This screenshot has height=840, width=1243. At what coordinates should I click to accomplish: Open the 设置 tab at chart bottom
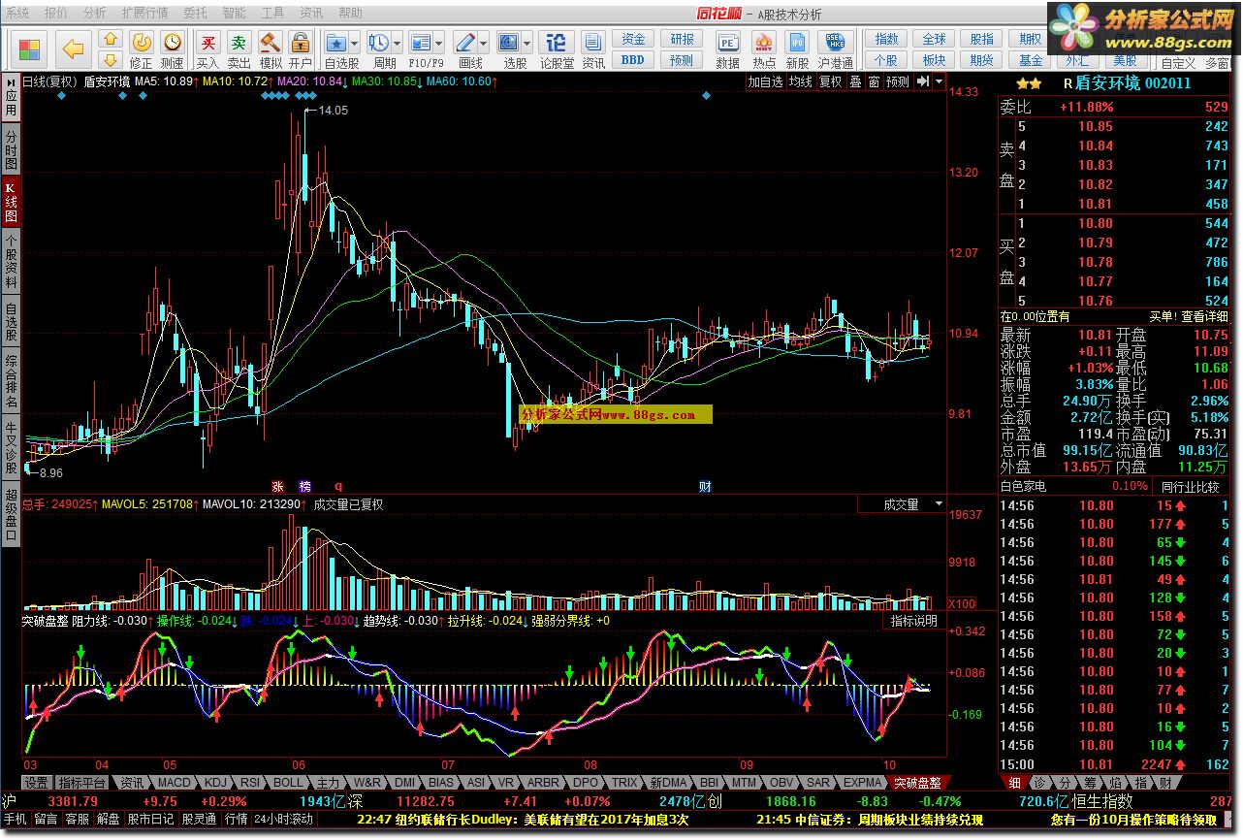36,782
